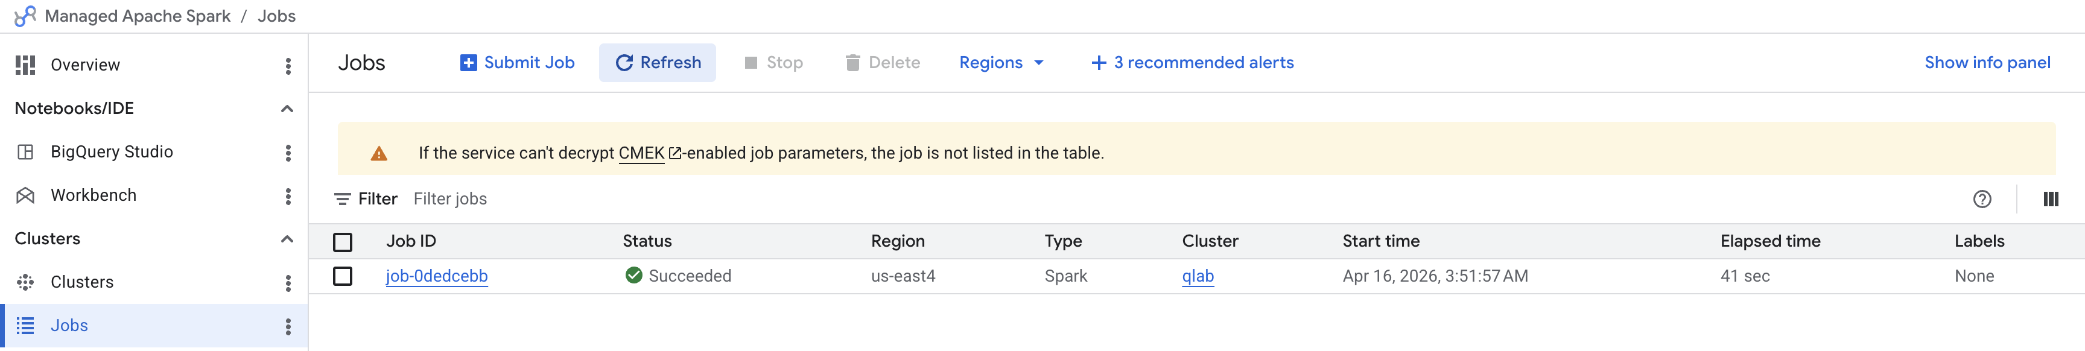Select the Workbench icon

tap(26, 195)
